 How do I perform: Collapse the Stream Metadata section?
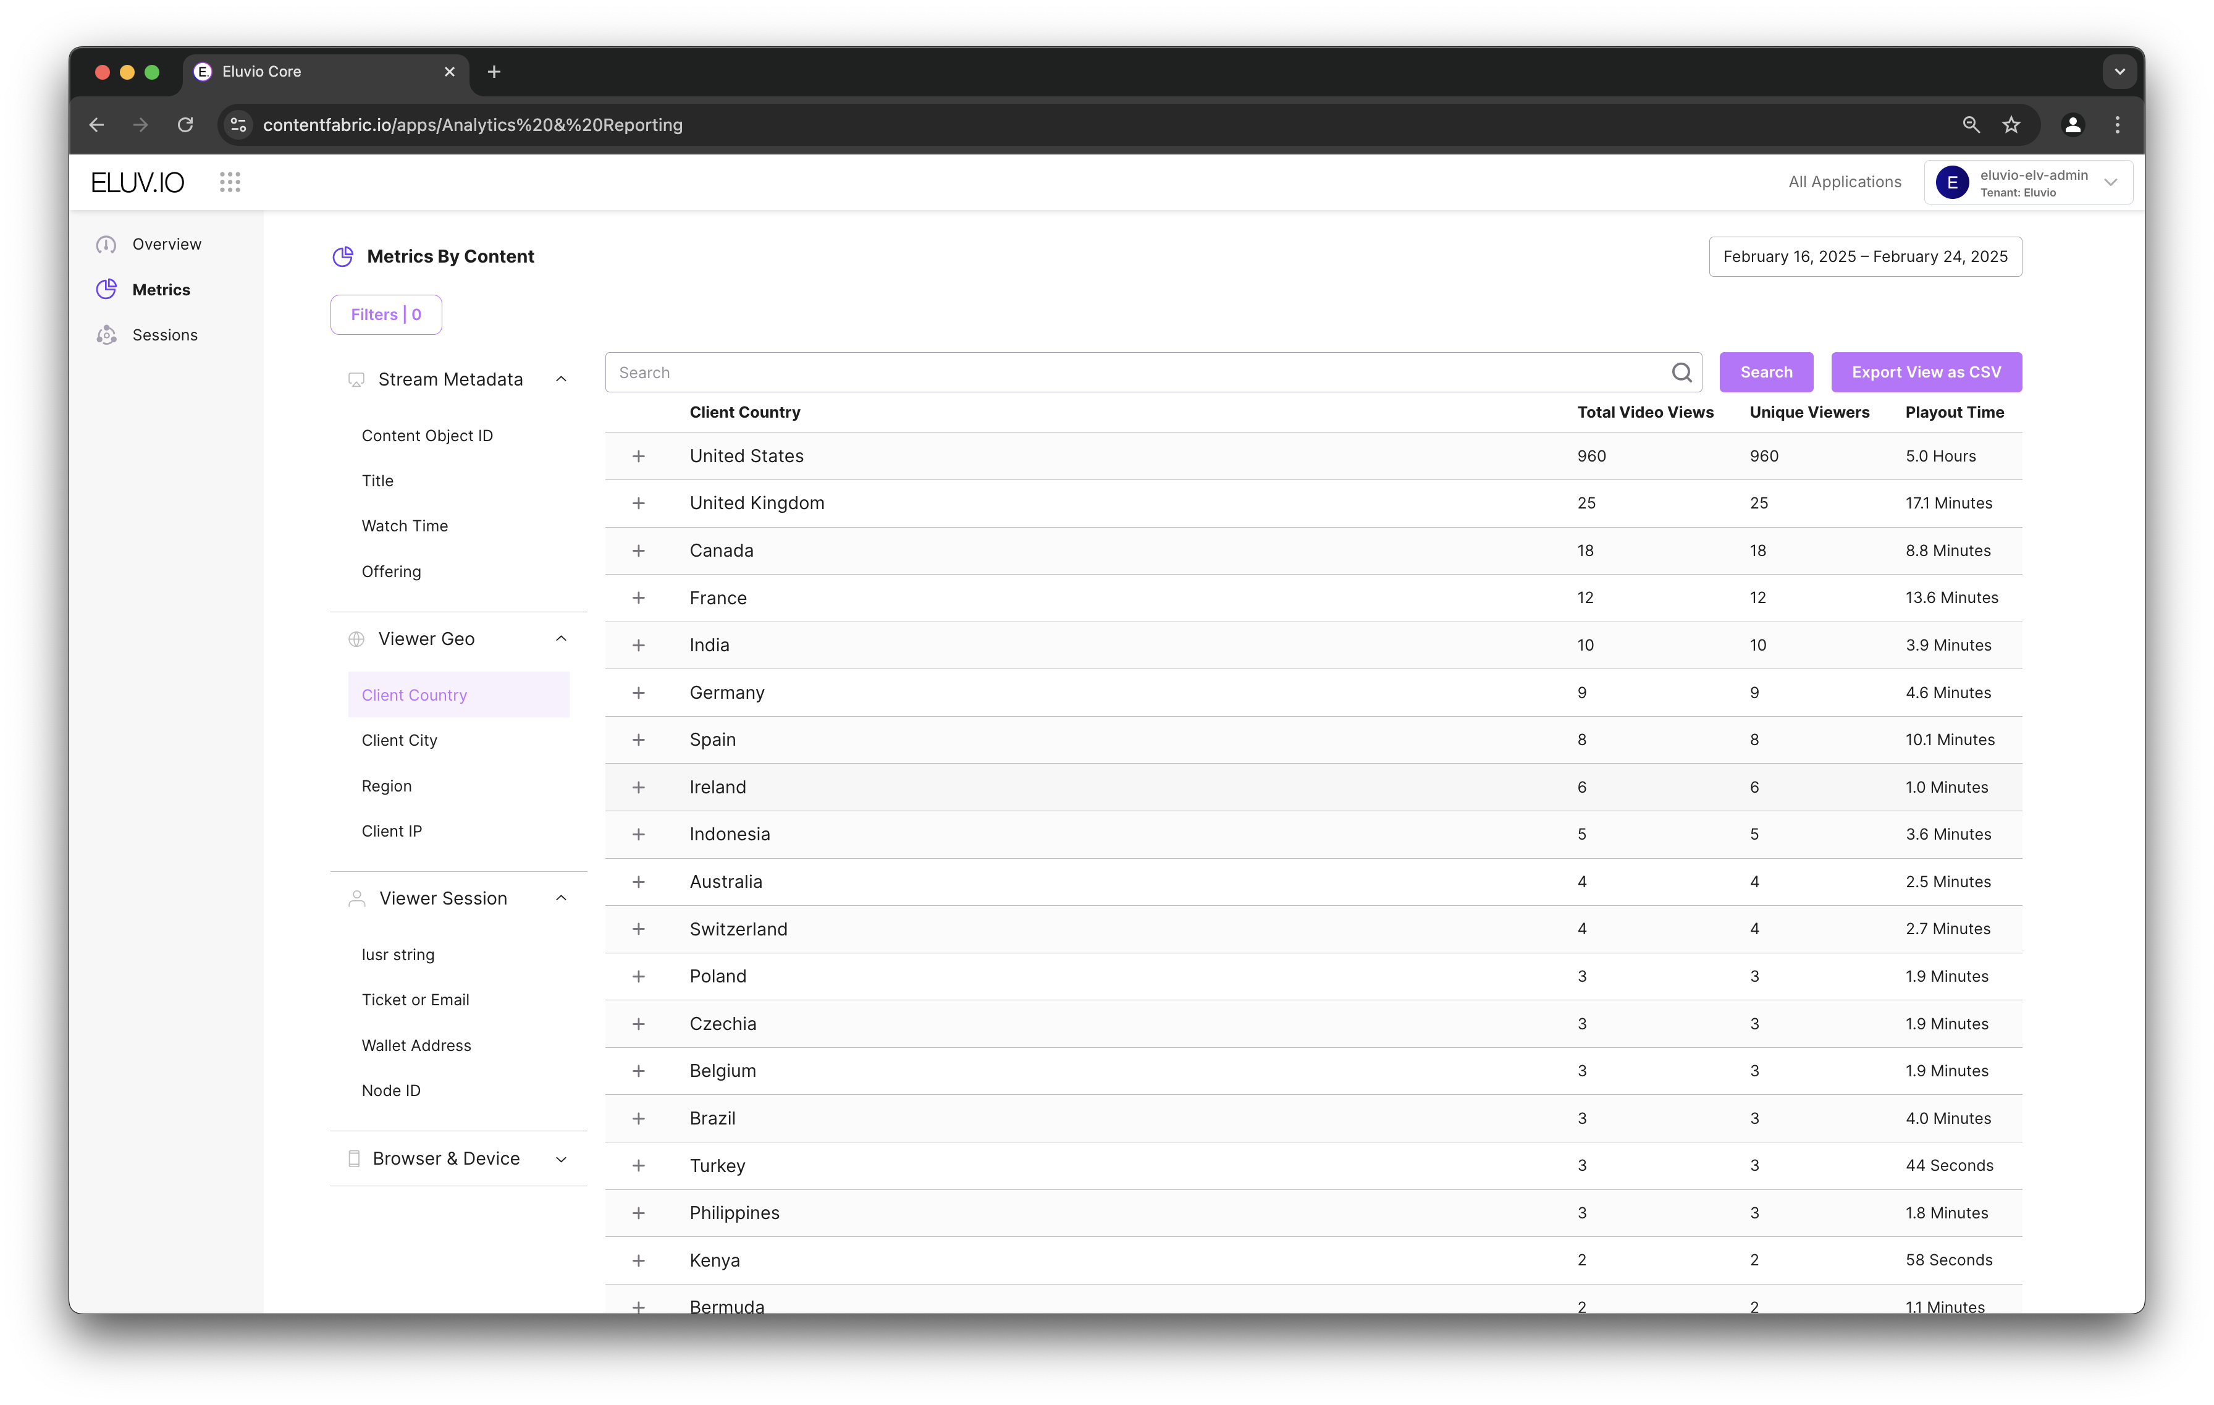click(561, 380)
